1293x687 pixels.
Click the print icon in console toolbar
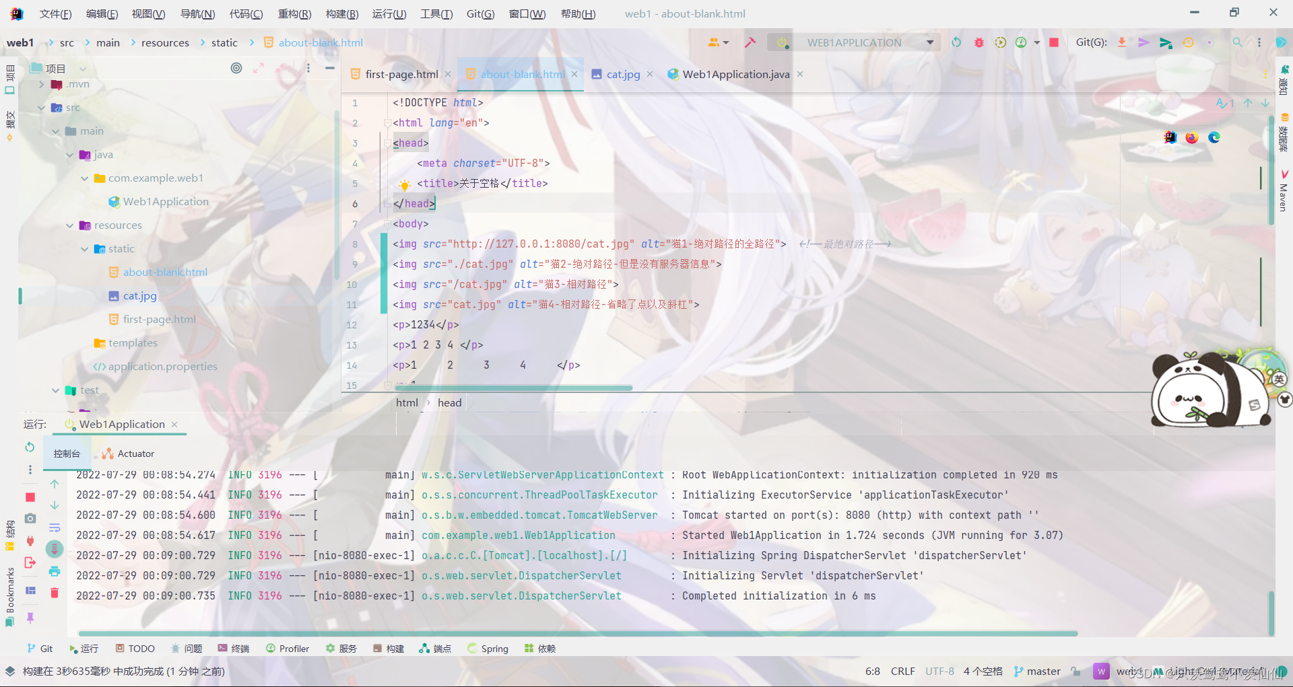pyautogui.click(x=55, y=571)
